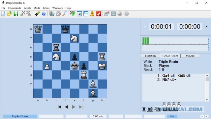Open the File menu
The height and width of the screenshot is (119, 211).
click(3, 8)
